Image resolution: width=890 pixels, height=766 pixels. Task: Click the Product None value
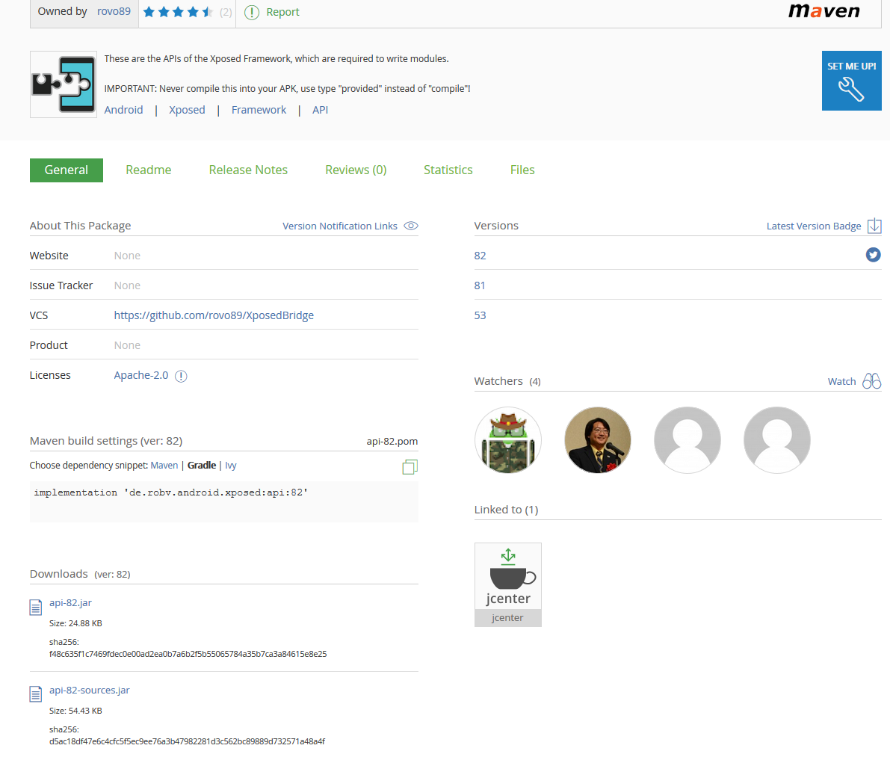pos(127,345)
